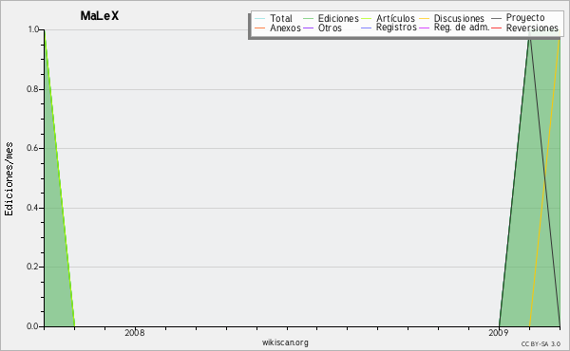Select the Total legend entry

[x=281, y=18]
